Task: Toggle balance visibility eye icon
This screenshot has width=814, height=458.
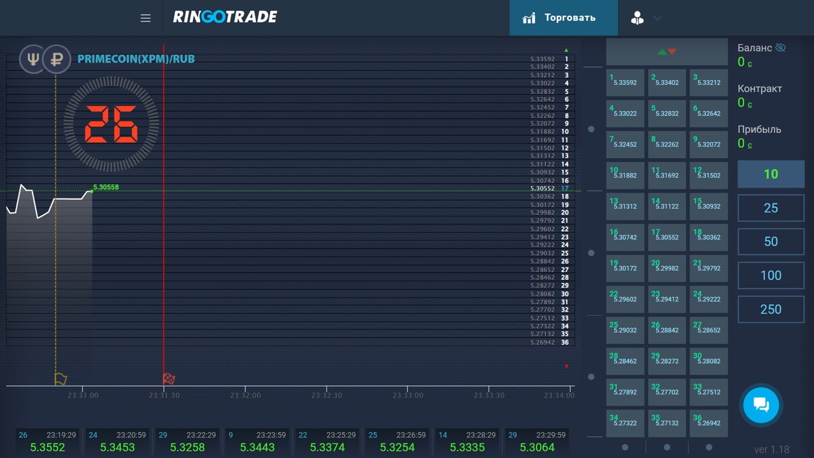Action: (x=780, y=48)
